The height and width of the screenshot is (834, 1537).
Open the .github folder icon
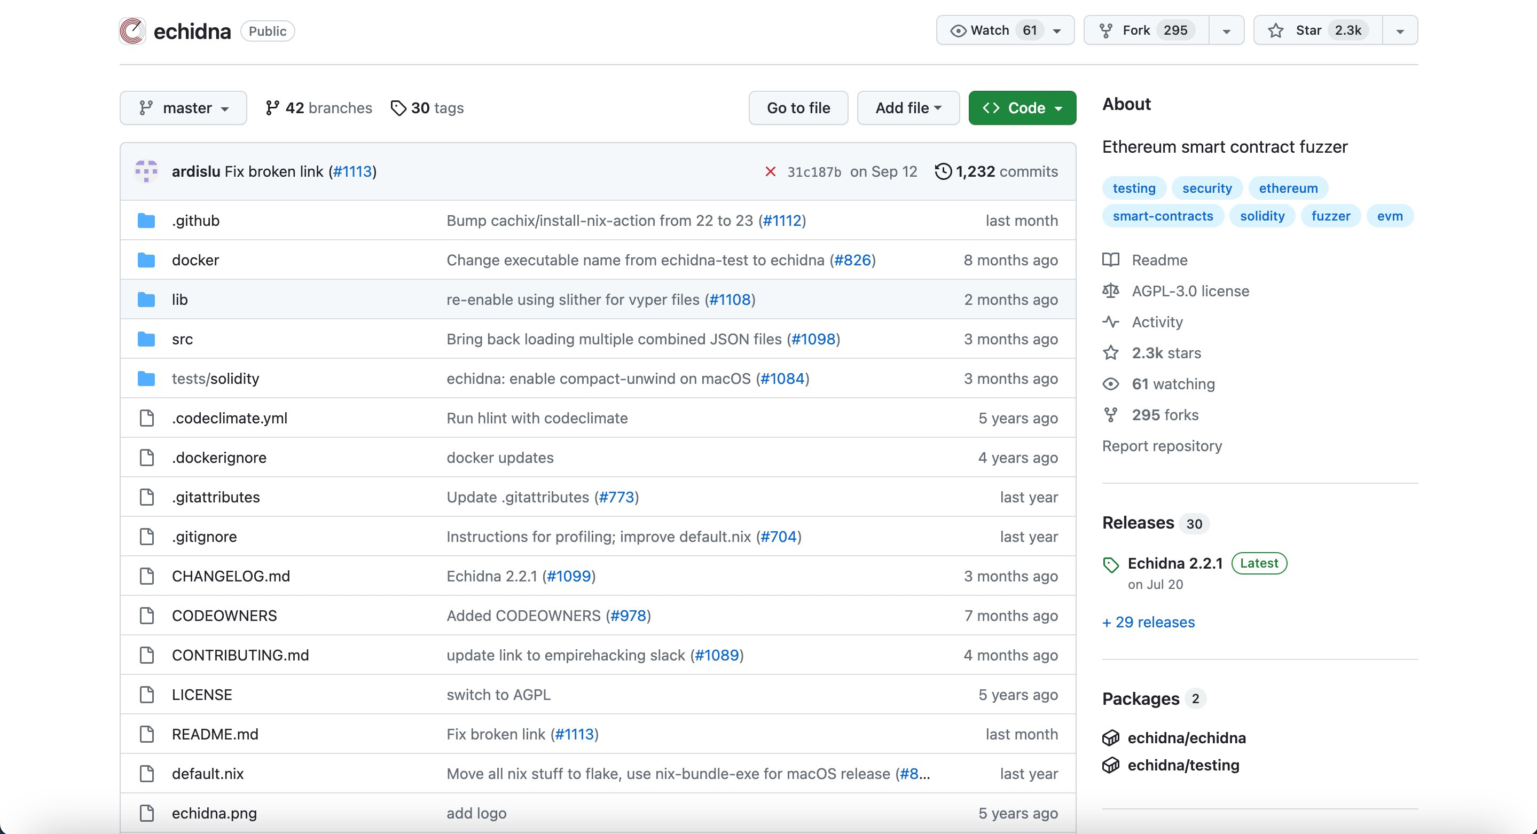pyautogui.click(x=146, y=221)
